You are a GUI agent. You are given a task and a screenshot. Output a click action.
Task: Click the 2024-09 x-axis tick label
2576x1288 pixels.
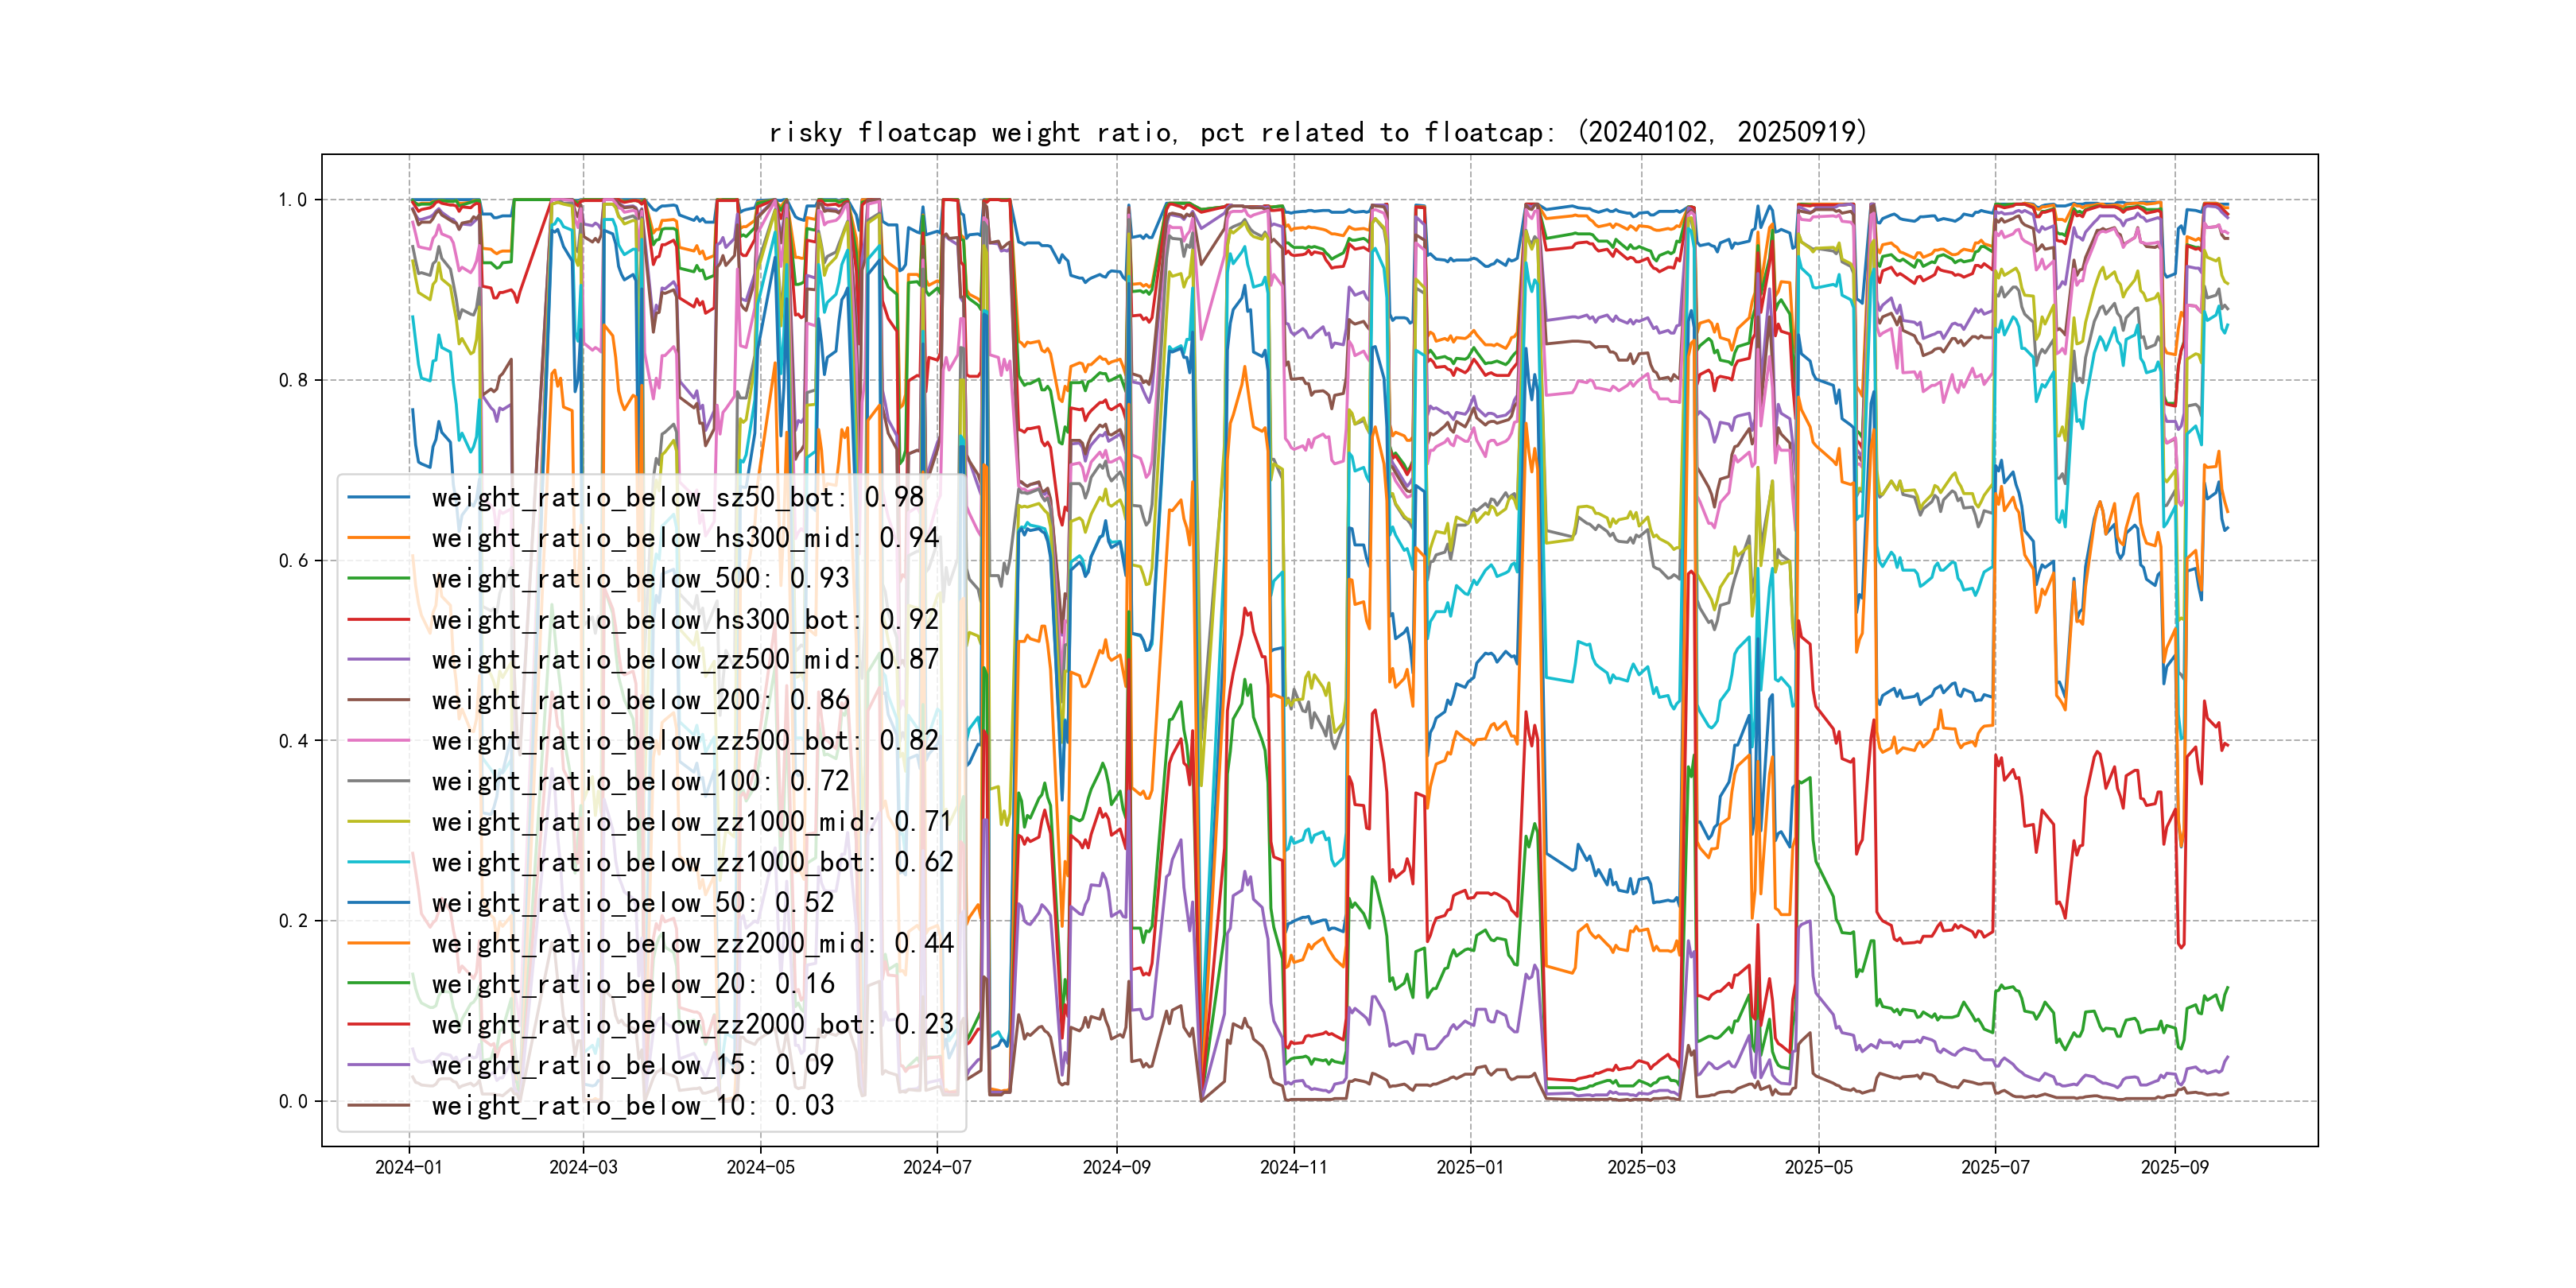tap(1116, 1168)
